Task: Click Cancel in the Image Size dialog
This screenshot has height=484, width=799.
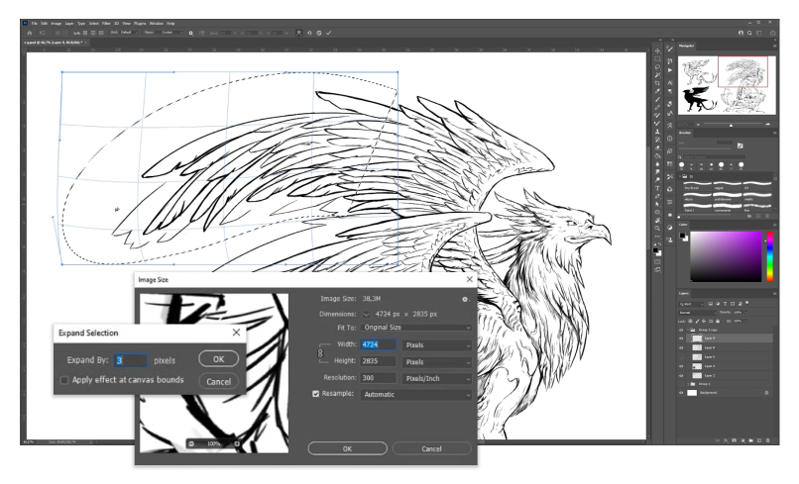Action: pyautogui.click(x=431, y=448)
